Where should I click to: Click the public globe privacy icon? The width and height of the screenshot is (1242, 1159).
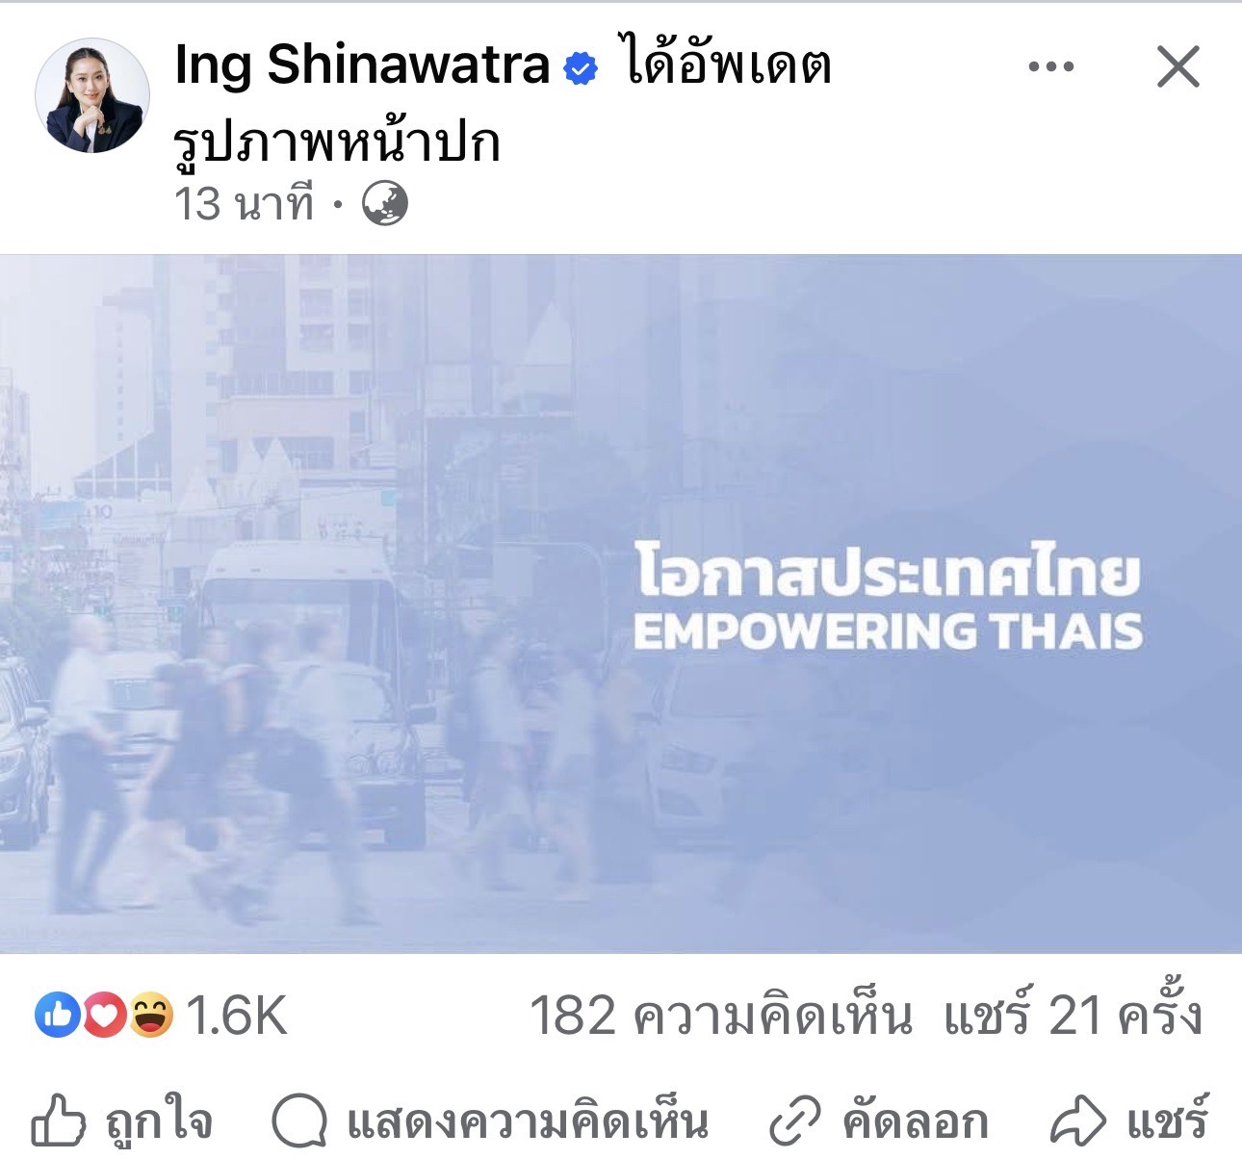(x=385, y=204)
